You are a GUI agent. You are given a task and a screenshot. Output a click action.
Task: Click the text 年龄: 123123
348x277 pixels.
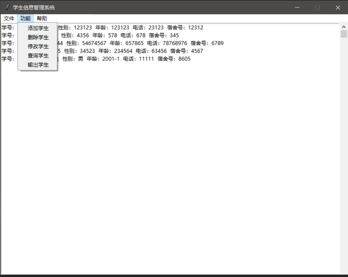(x=112, y=27)
